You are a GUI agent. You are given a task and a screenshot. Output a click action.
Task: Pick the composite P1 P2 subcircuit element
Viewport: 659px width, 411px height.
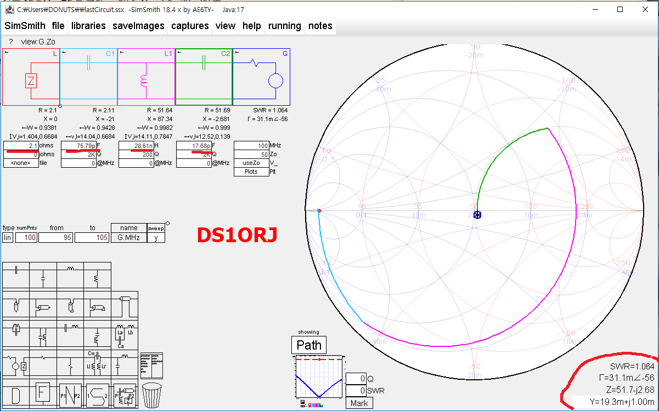click(124, 395)
